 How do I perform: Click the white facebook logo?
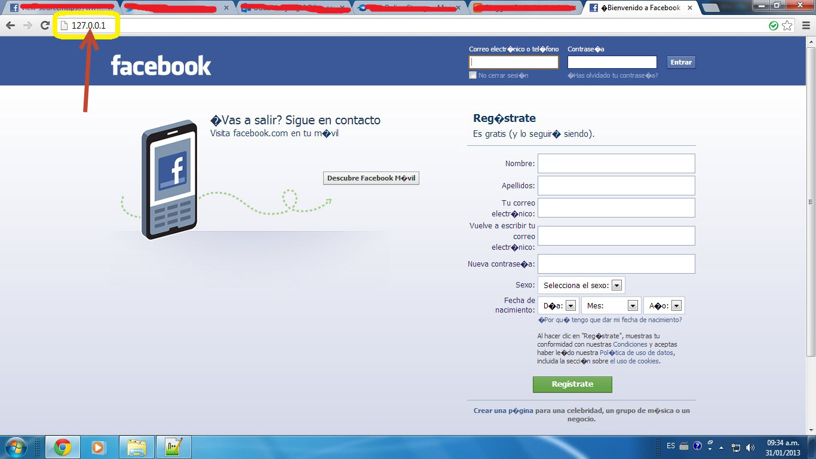[161, 65]
